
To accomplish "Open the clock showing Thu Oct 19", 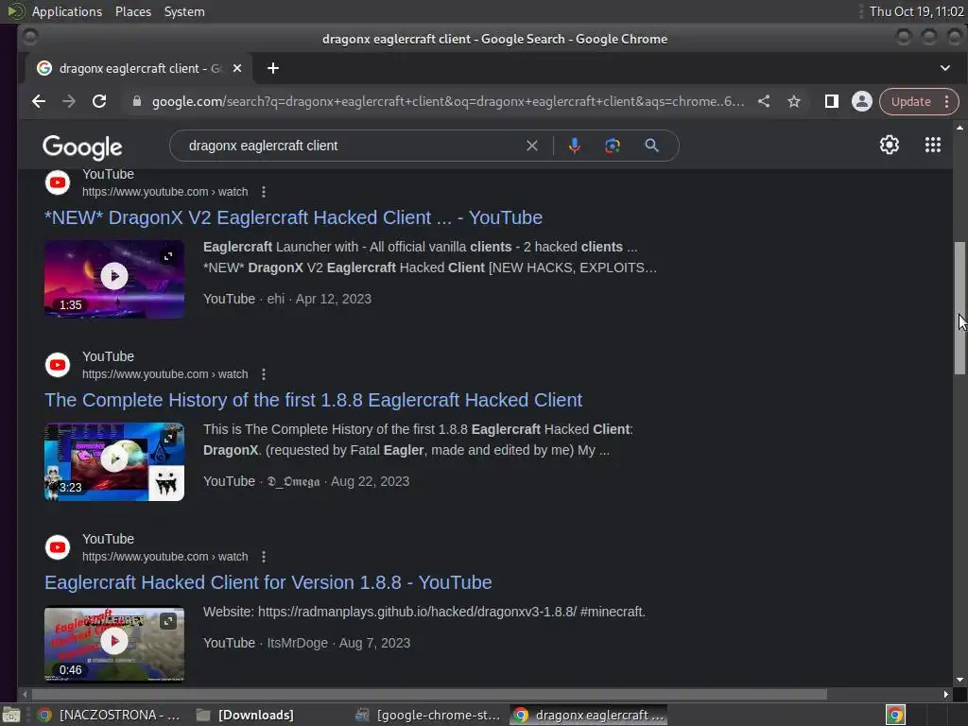I will [916, 11].
